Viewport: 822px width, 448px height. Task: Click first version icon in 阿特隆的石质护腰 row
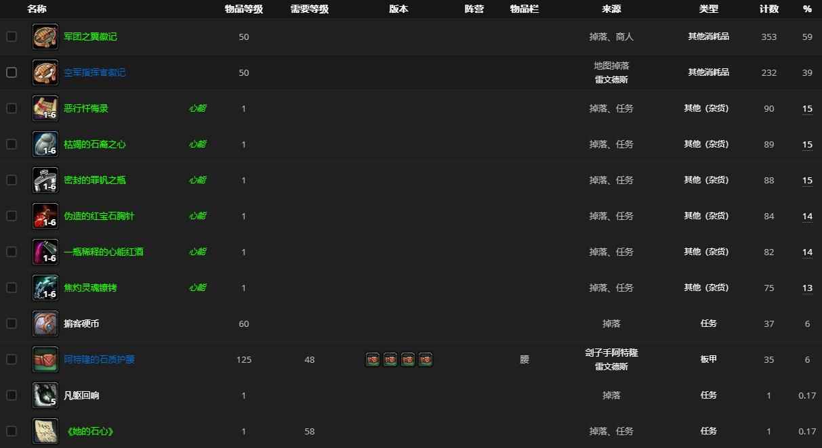pyautogui.click(x=373, y=359)
